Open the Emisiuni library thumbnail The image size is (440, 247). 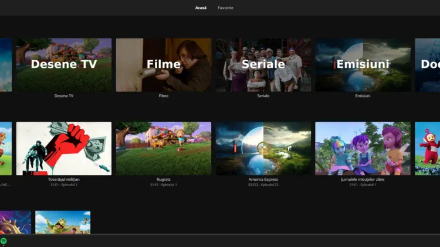click(x=363, y=65)
